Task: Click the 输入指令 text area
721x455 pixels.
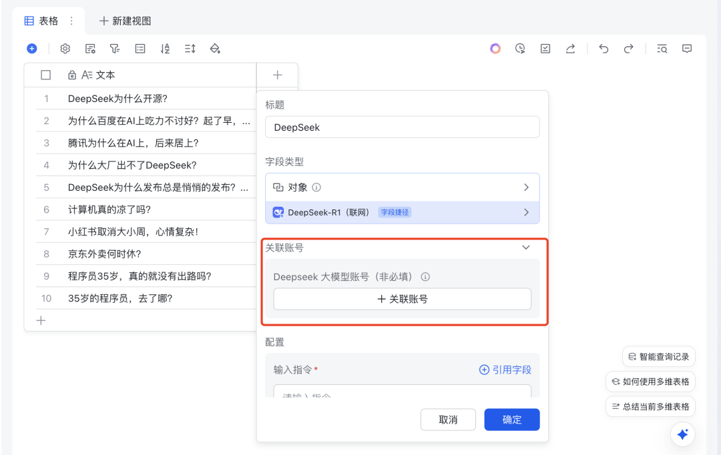Action: [x=403, y=392]
